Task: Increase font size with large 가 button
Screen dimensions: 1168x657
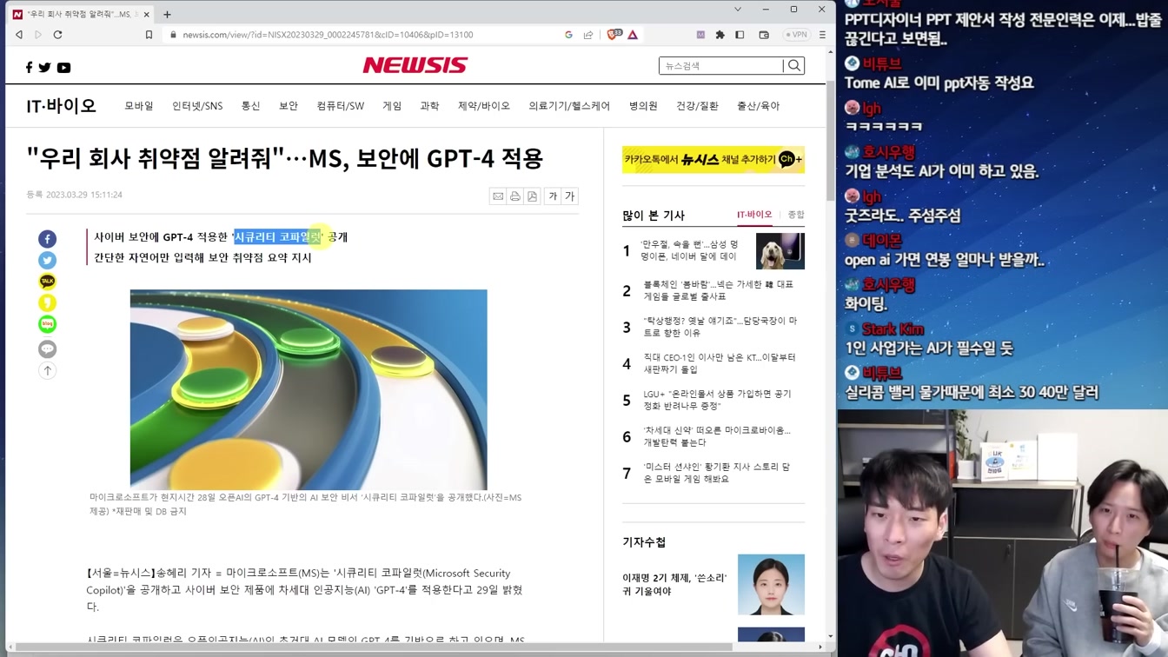Action: coord(570,196)
